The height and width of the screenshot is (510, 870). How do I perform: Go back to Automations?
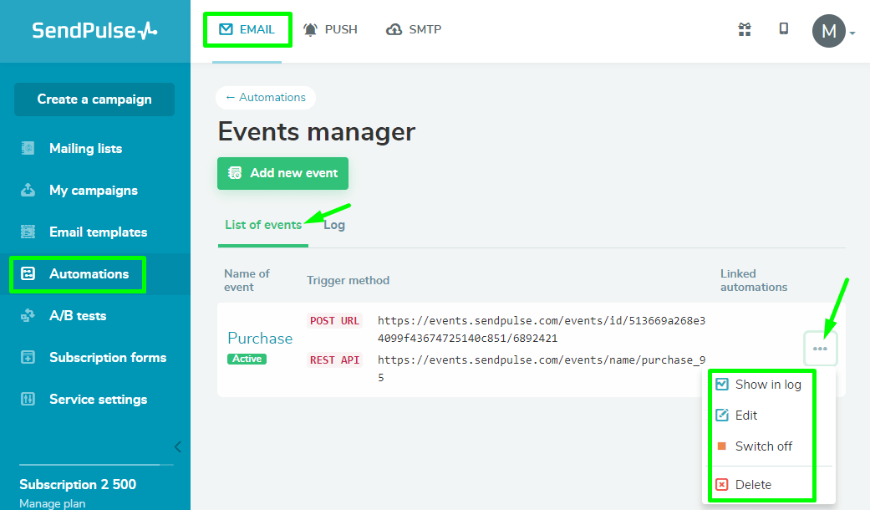[266, 98]
